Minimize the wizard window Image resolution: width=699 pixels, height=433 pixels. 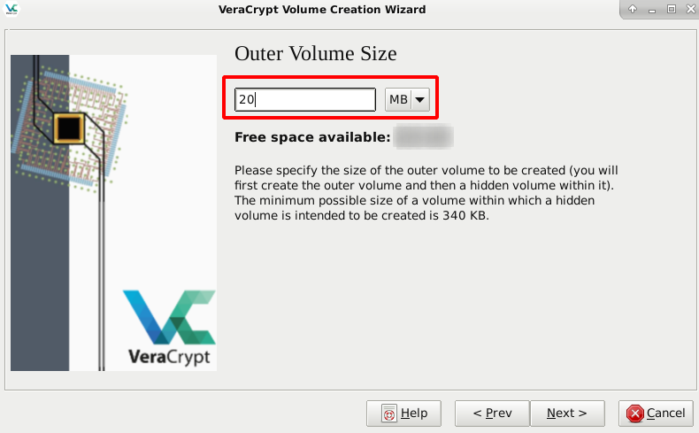(x=652, y=10)
